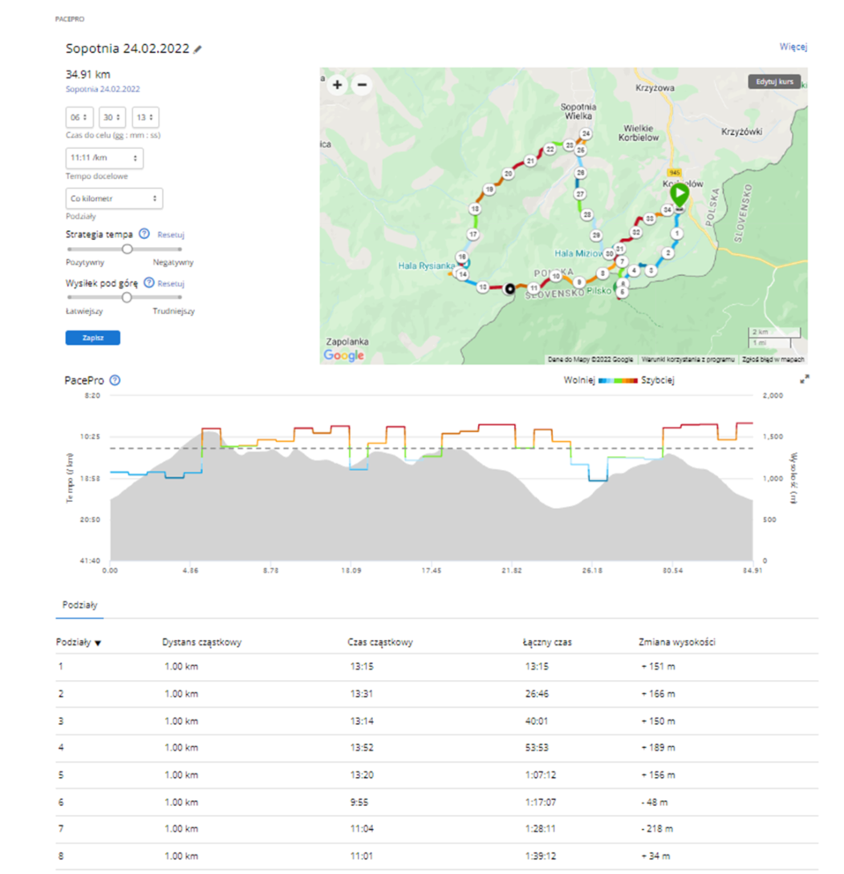Click the Czas cząstkowy column header
This screenshot has height=874, width=844.
pyautogui.click(x=380, y=642)
